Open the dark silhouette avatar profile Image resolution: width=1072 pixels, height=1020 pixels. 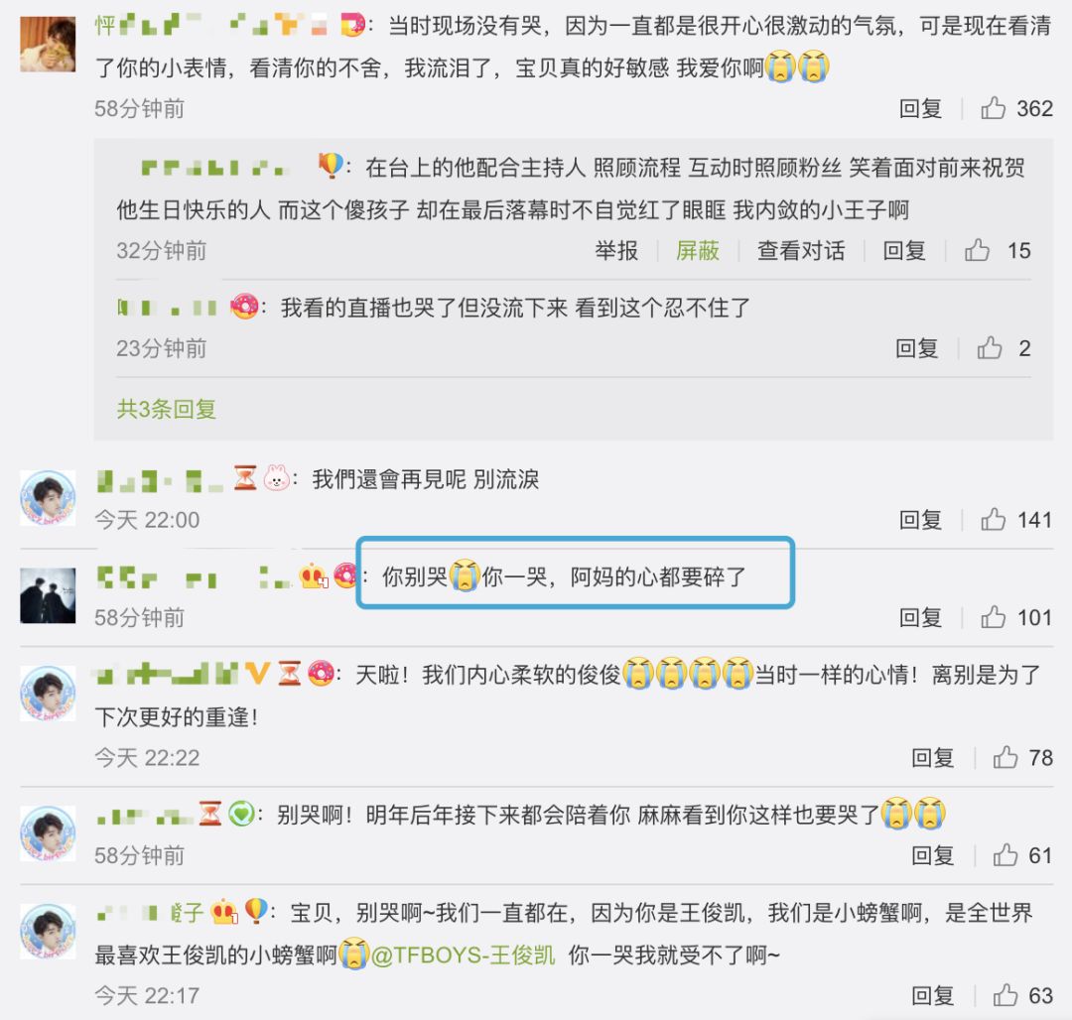[48, 595]
